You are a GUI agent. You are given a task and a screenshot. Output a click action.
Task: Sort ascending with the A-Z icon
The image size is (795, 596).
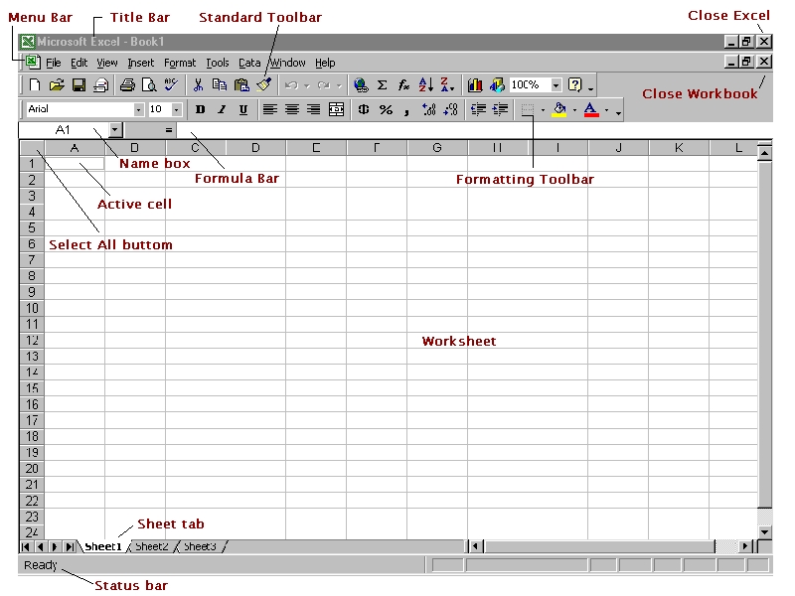coord(426,84)
